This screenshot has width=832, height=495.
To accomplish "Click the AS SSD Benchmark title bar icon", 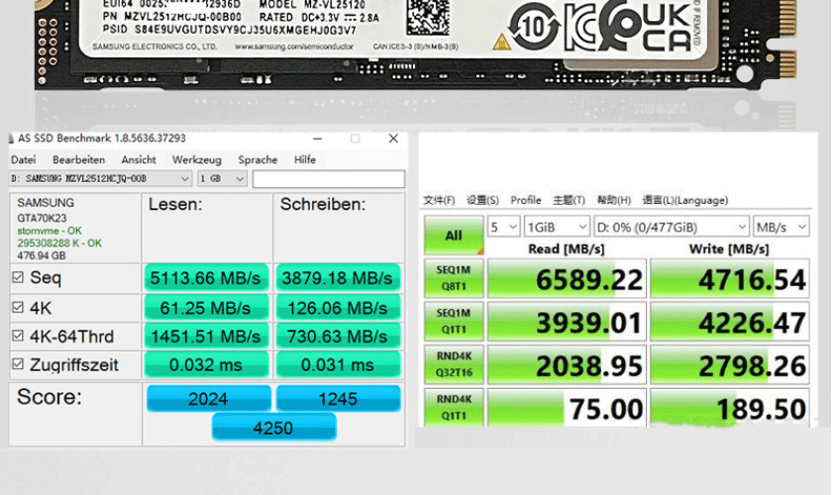I will (11, 139).
